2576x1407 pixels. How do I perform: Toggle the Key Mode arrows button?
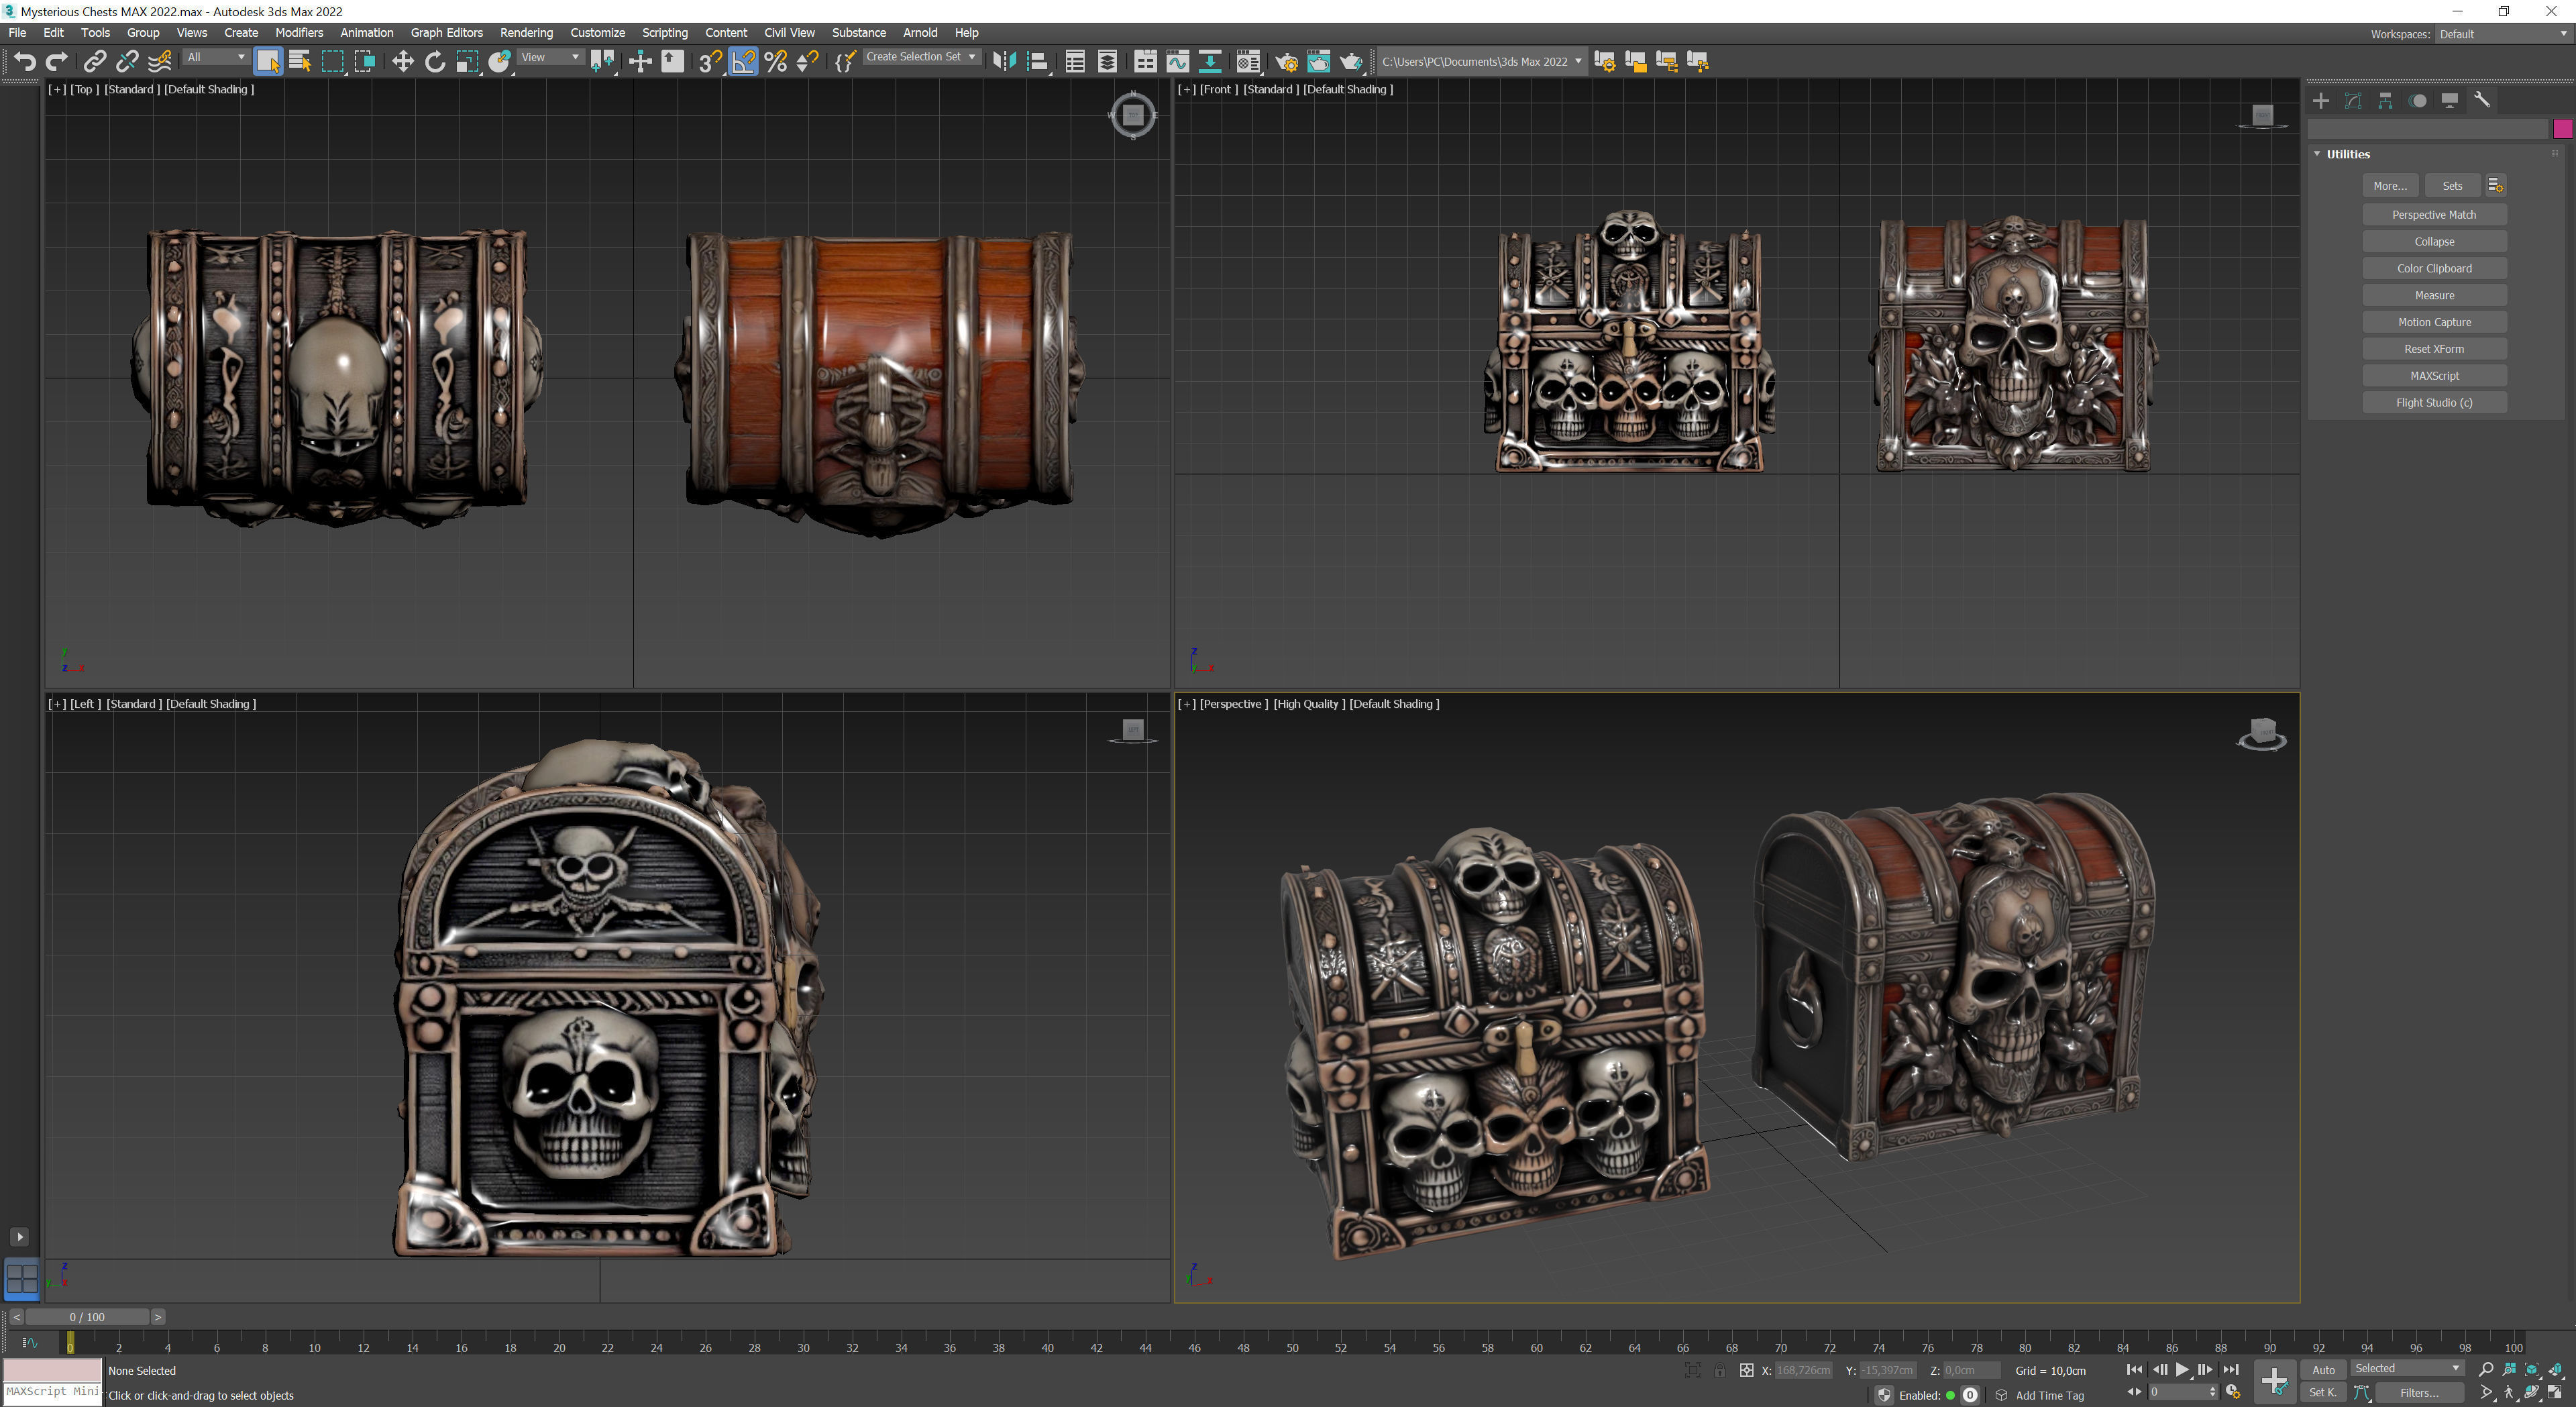pyautogui.click(x=2134, y=1392)
